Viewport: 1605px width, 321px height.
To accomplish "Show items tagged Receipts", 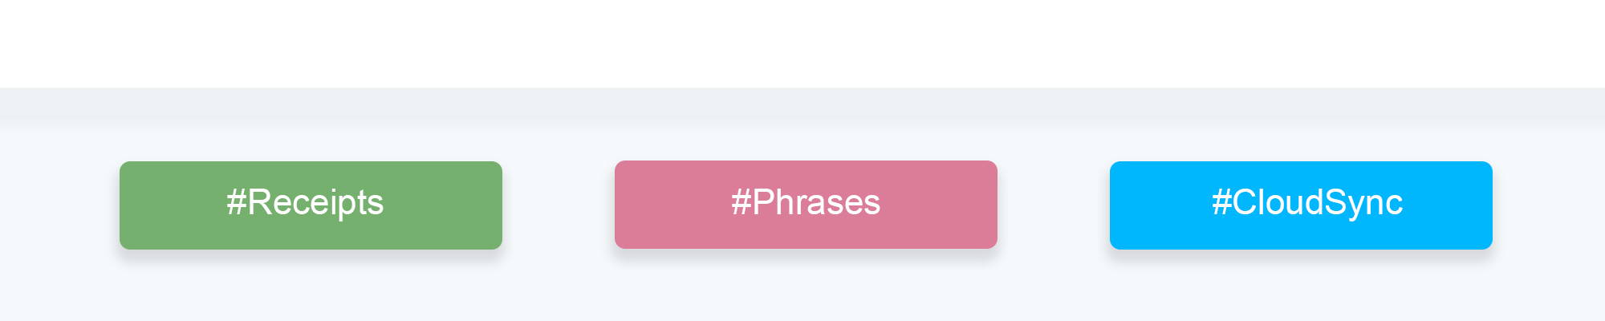I will click(311, 205).
